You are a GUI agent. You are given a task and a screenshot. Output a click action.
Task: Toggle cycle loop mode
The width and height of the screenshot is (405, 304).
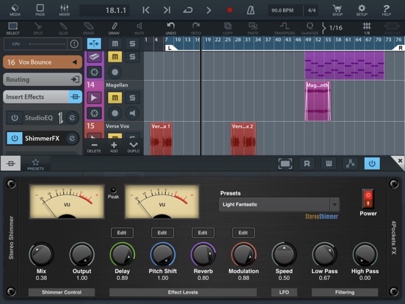(x=188, y=10)
